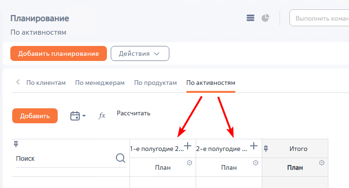The image size is (349, 188).
Task: Open the list view hamburger icon
Action: tap(250, 18)
